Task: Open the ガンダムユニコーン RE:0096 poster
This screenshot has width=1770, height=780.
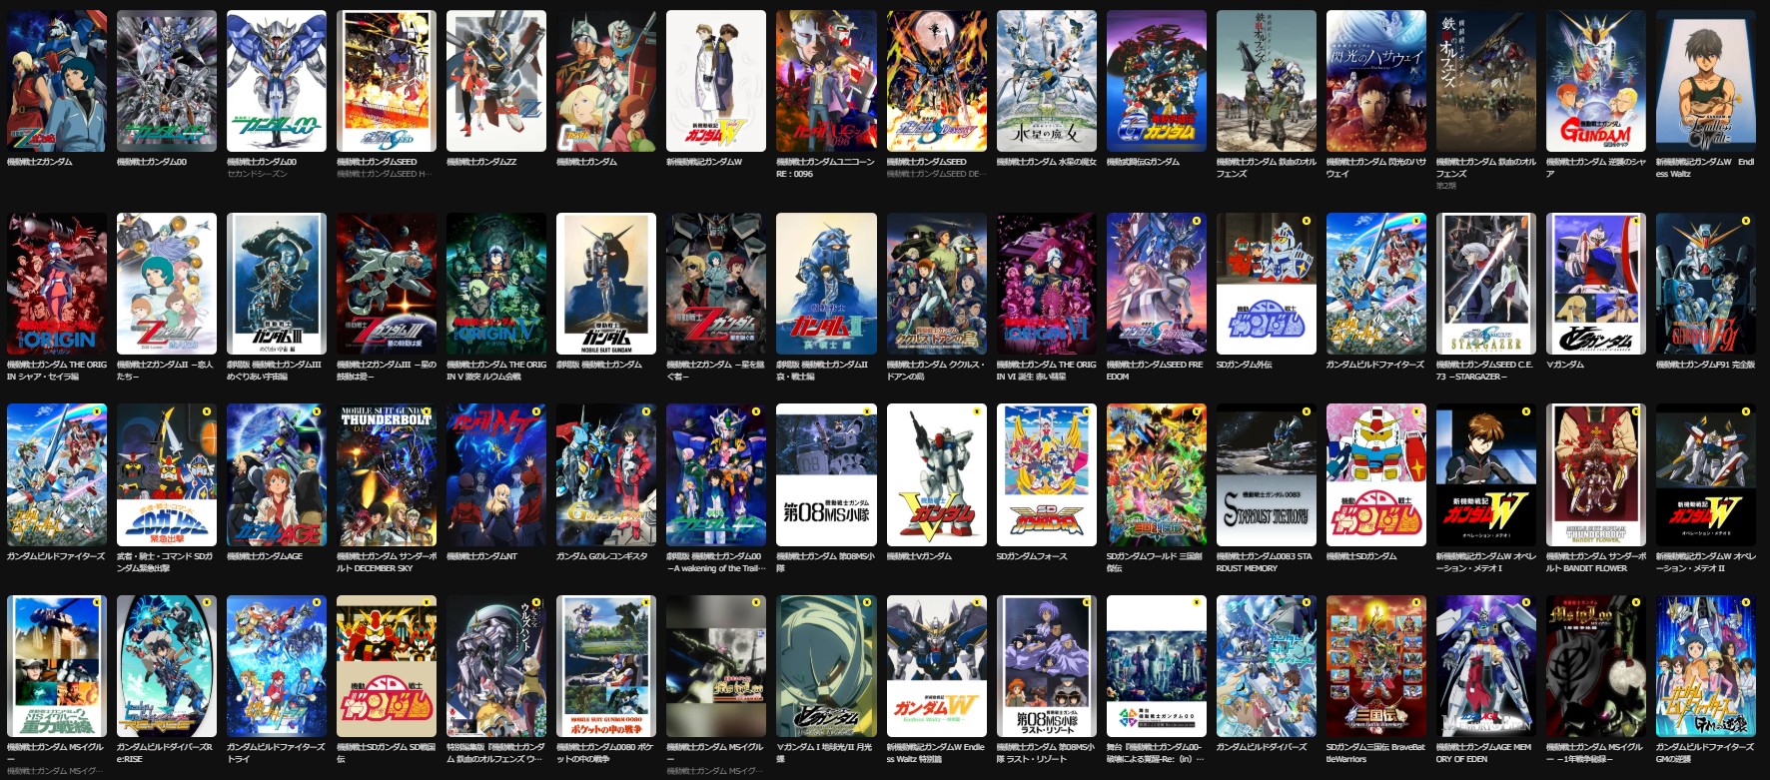Action: (x=826, y=81)
